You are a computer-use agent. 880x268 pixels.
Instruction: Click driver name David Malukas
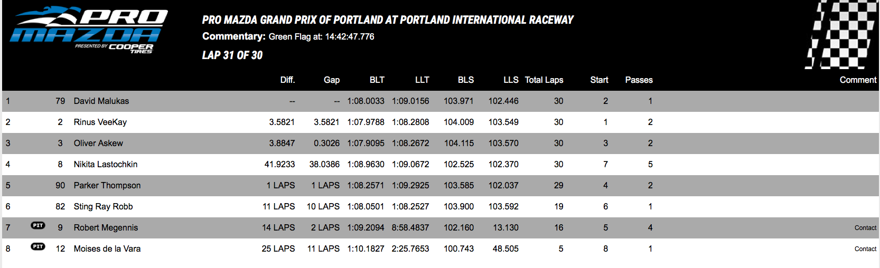[101, 101]
